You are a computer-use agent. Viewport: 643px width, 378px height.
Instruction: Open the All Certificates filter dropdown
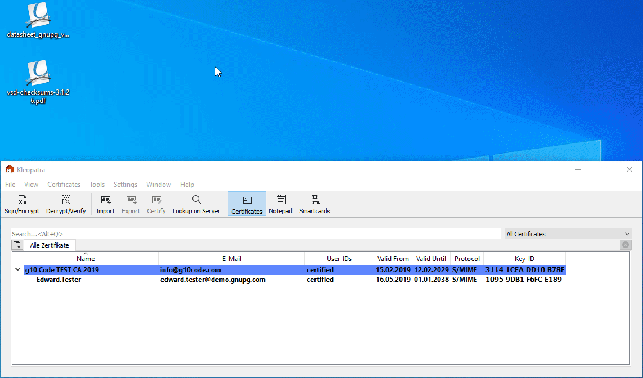tap(568, 233)
